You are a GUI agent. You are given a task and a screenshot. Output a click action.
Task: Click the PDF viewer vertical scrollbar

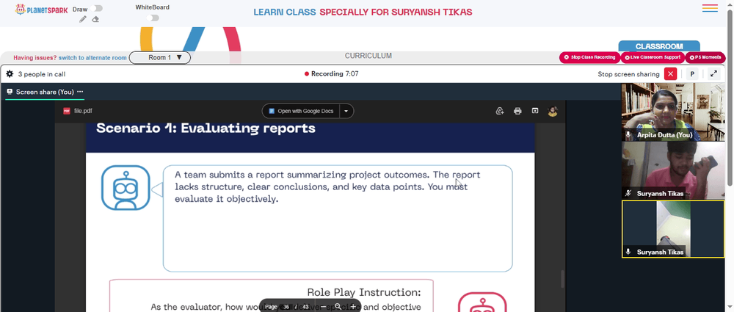(562, 279)
